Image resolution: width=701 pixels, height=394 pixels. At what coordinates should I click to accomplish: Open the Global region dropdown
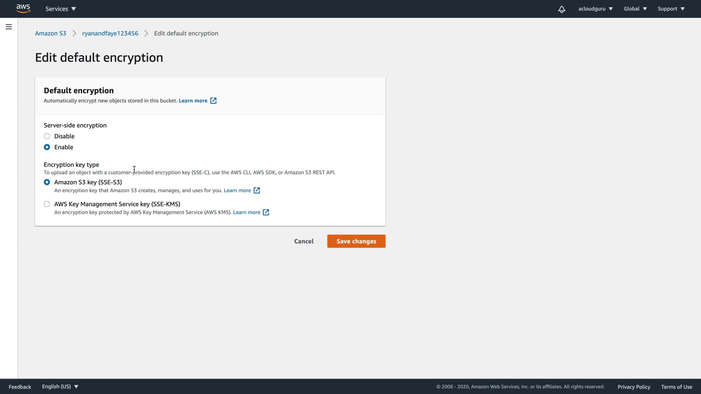[x=635, y=9]
